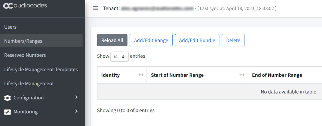Click the Delete button
Screen dimensions: 322x126
tap(233, 40)
